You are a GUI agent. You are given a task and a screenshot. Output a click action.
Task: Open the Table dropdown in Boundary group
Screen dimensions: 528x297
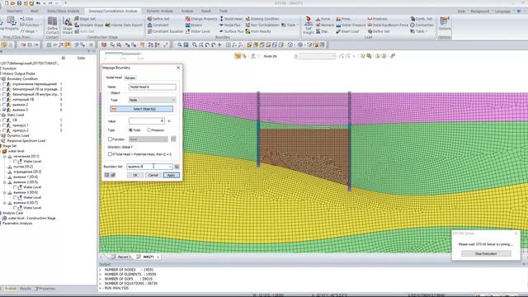pyautogui.click(x=290, y=25)
